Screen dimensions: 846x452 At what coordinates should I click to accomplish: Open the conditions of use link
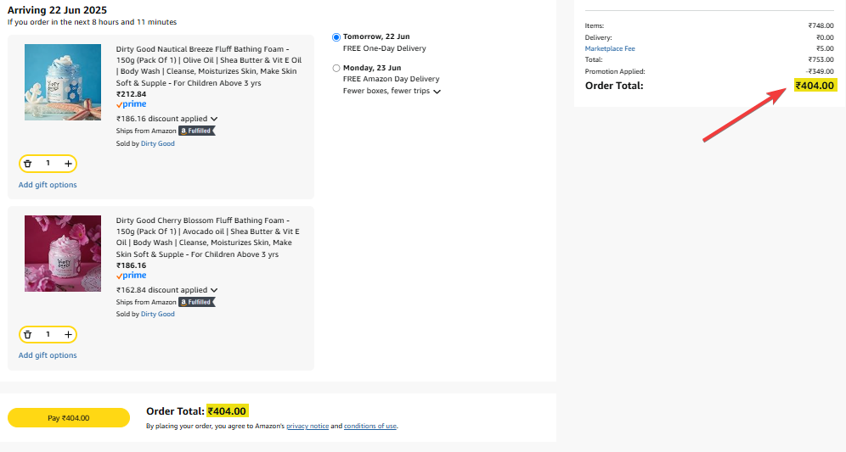point(370,427)
